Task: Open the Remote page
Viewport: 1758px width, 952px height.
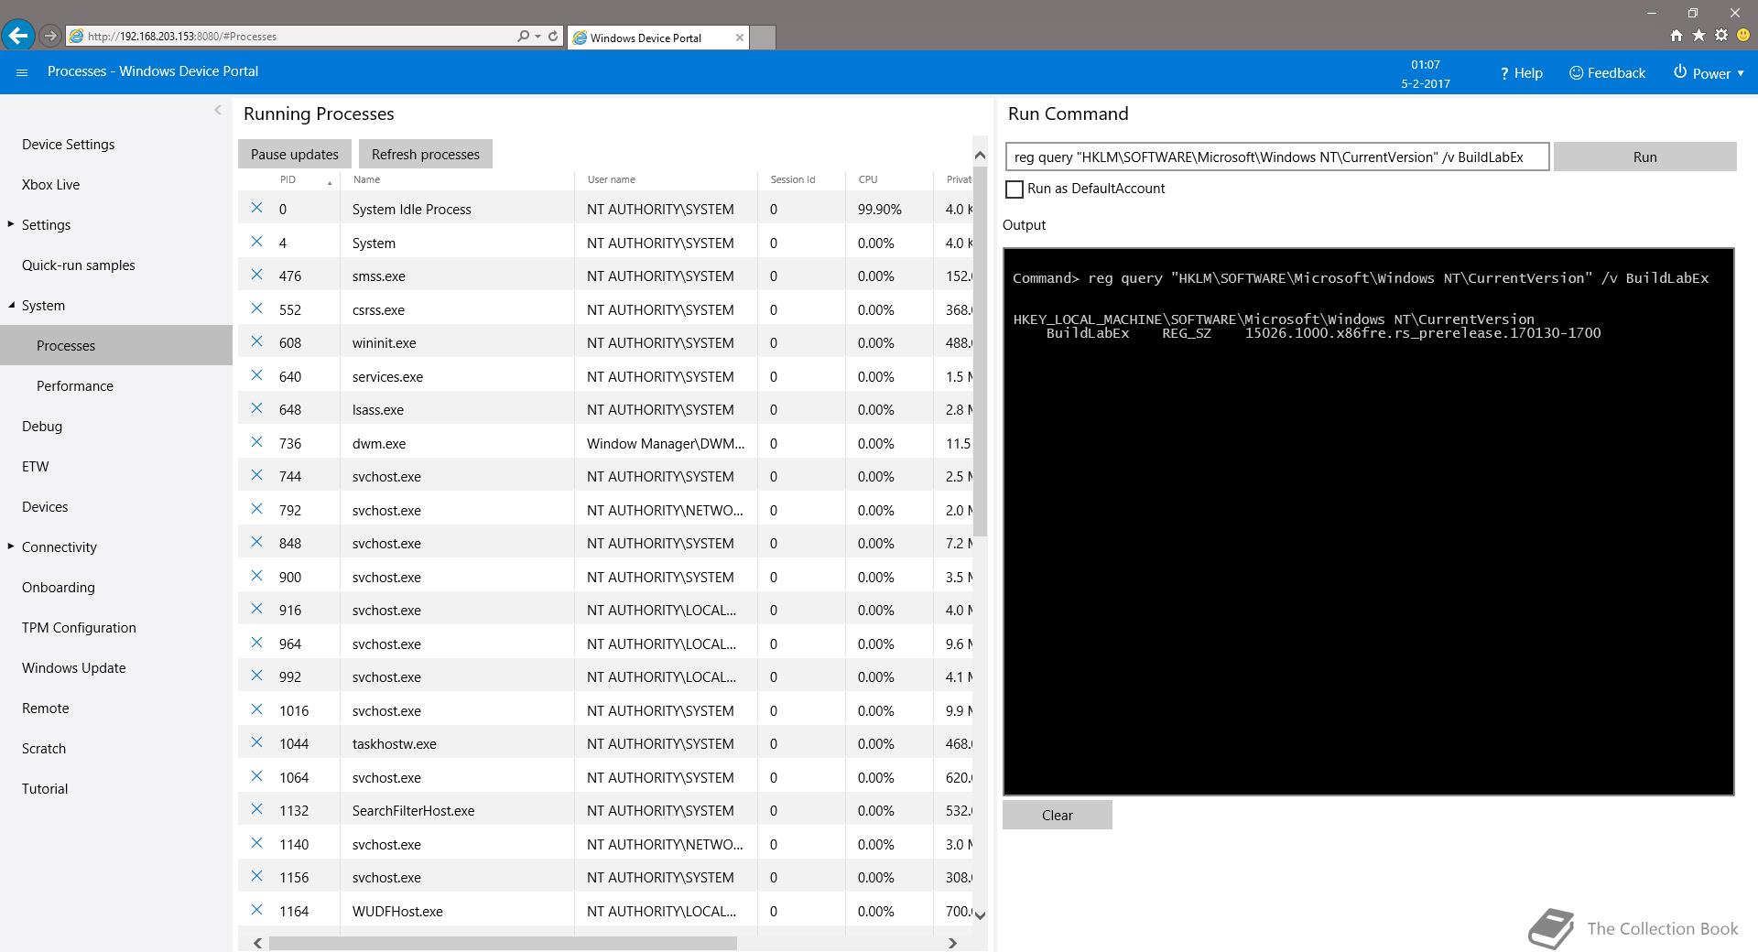Action: pos(46,709)
